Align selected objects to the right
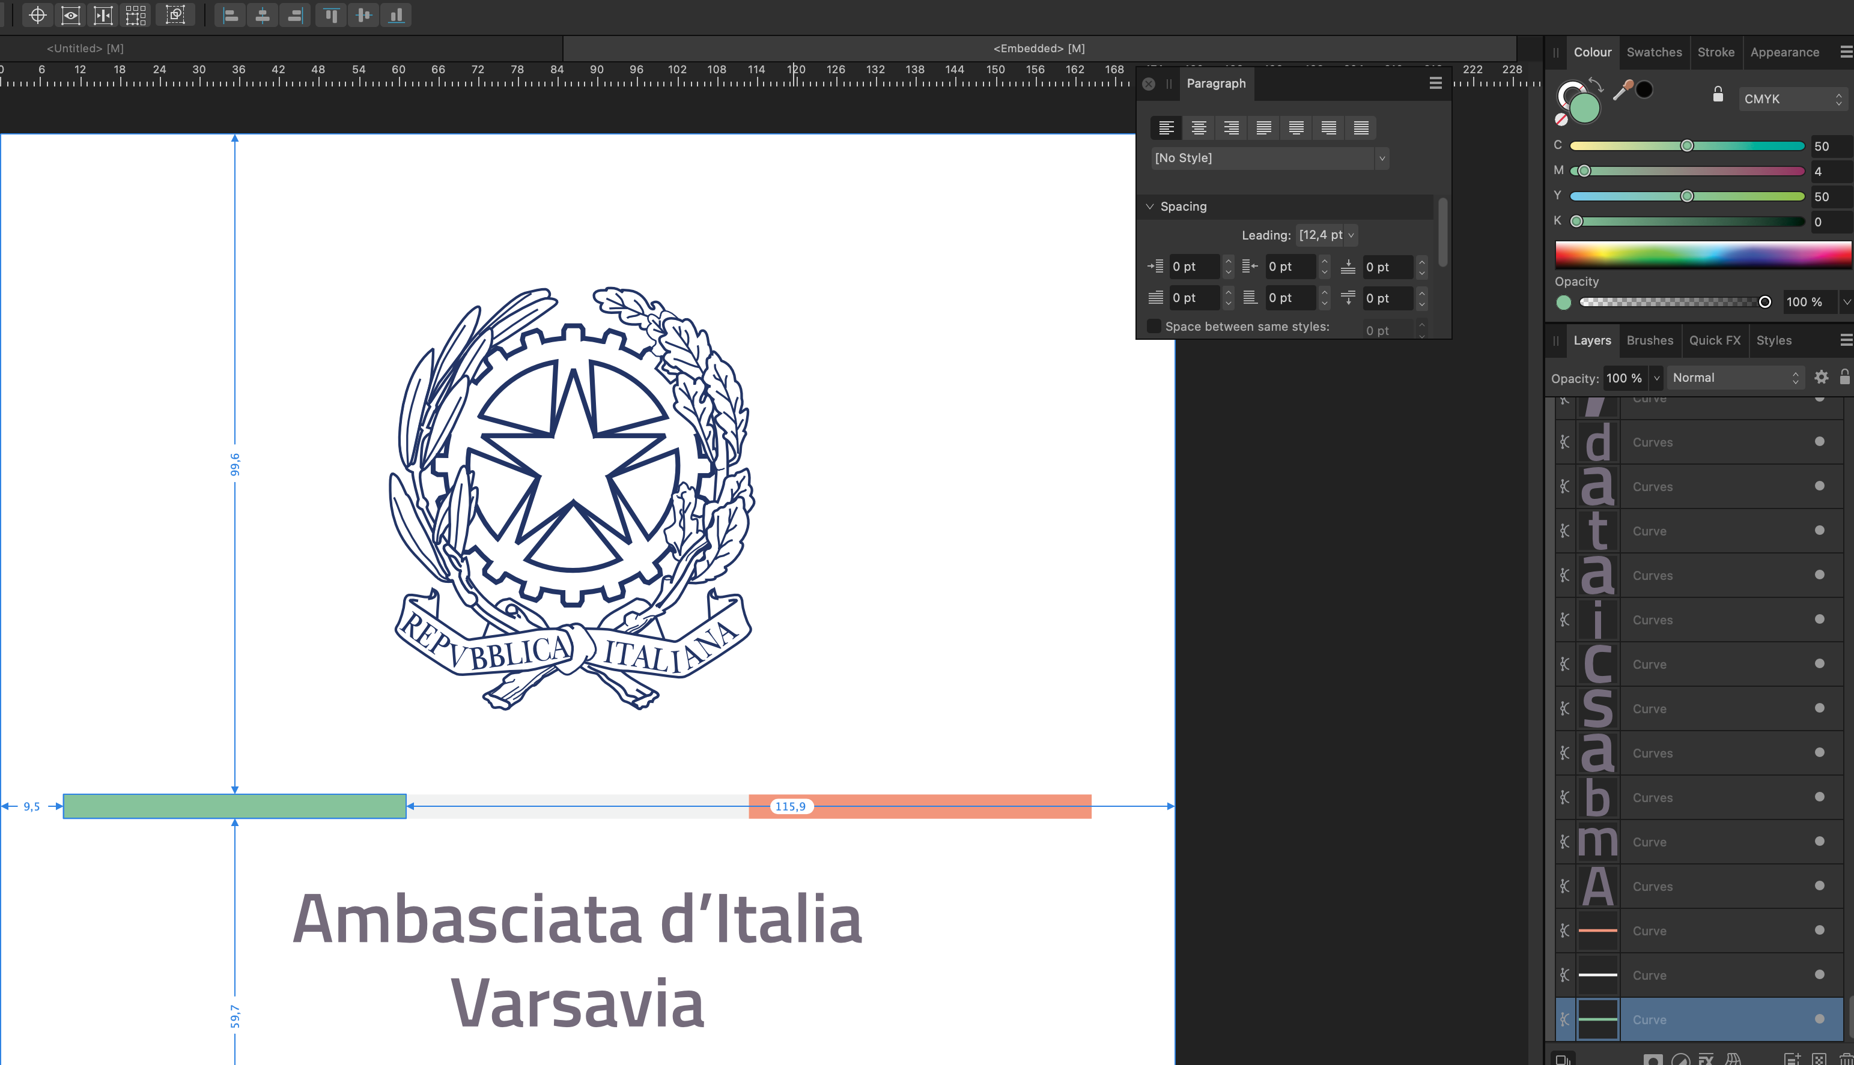Screen dimensions: 1854x1065 coord(295,16)
